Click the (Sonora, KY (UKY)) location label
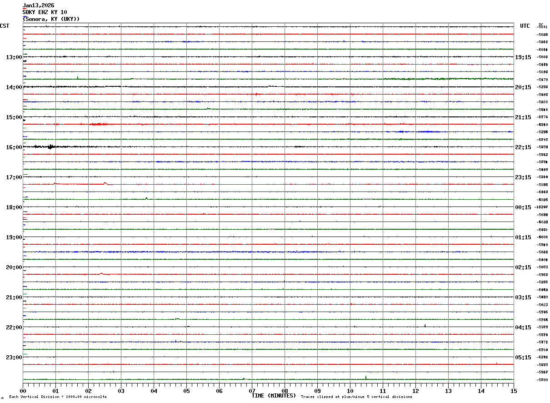This screenshot has height=403, width=550. coord(51,19)
